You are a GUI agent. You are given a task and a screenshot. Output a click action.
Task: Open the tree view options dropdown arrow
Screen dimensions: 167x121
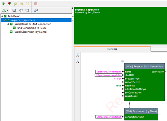click(x=7, y=10)
